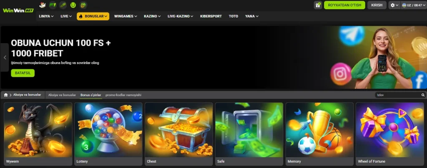Expand the KAZINO menu
427x168 pixels.
point(152,16)
